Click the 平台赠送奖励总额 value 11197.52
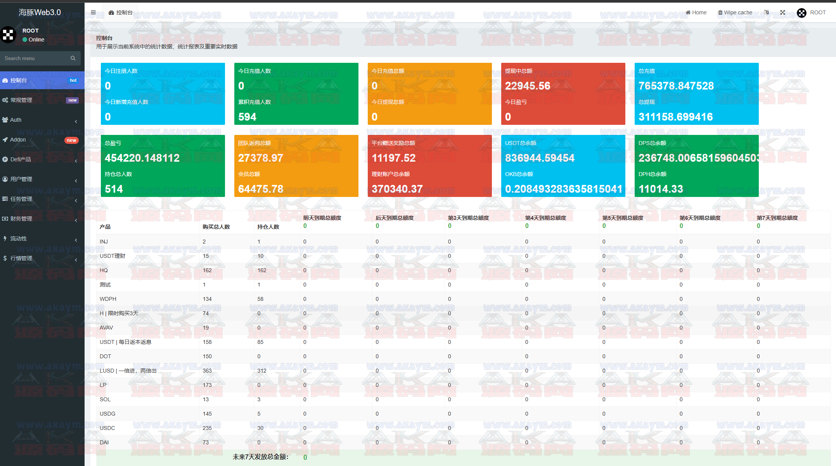This screenshot has height=466, width=836. click(394, 158)
